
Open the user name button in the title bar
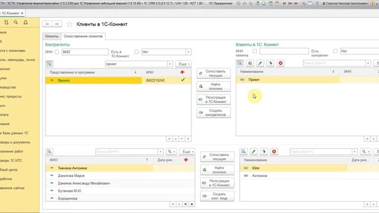click(345, 4)
